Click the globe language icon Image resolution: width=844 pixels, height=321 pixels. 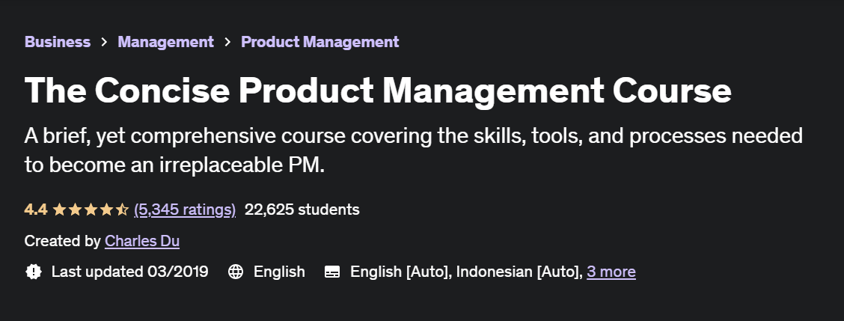click(x=236, y=272)
